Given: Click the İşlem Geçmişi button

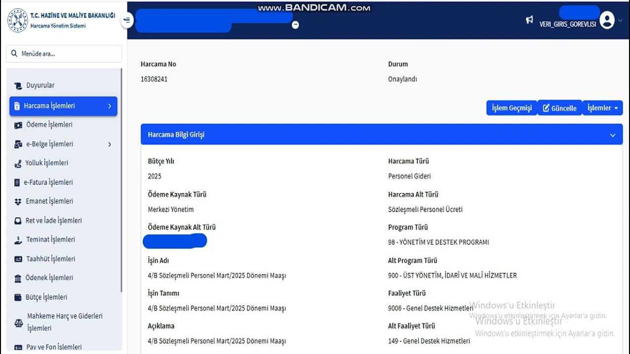Looking at the screenshot, I should pos(512,108).
